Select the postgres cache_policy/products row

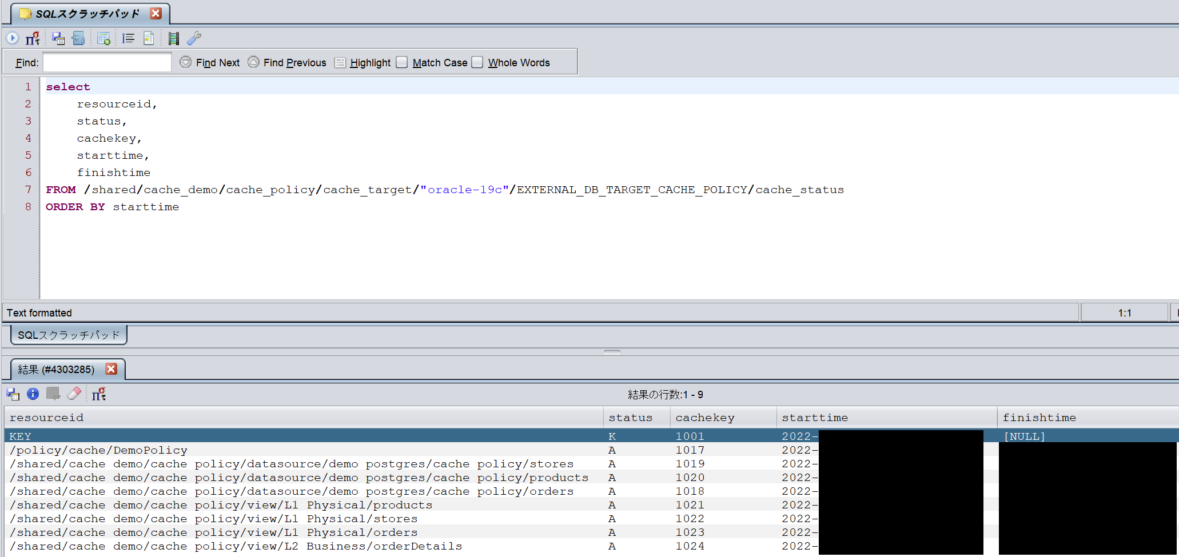point(591,477)
